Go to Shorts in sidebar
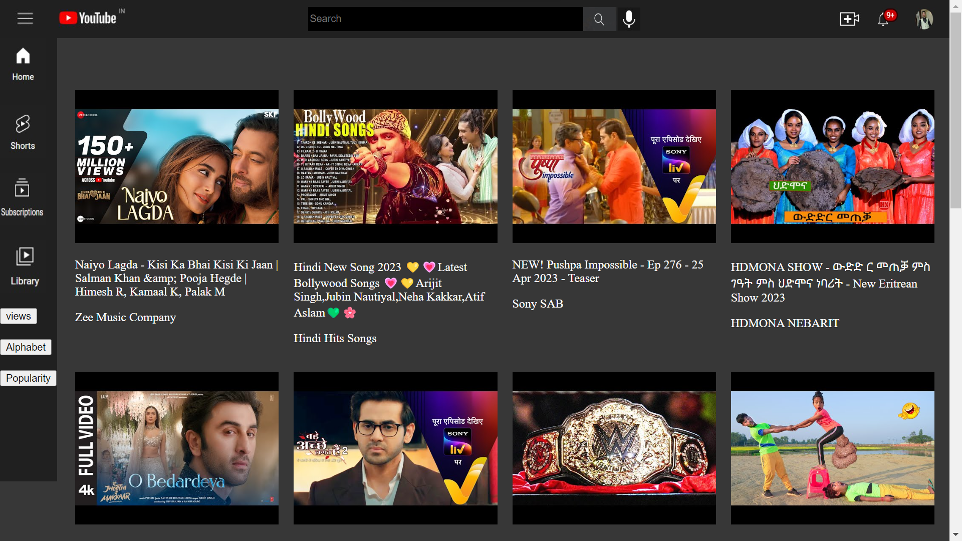The image size is (962, 541). [23, 133]
